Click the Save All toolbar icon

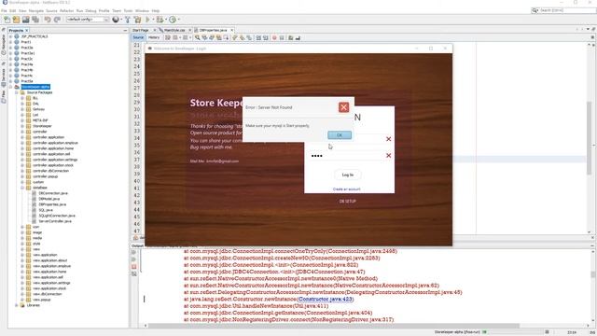pyautogui.click(x=35, y=20)
